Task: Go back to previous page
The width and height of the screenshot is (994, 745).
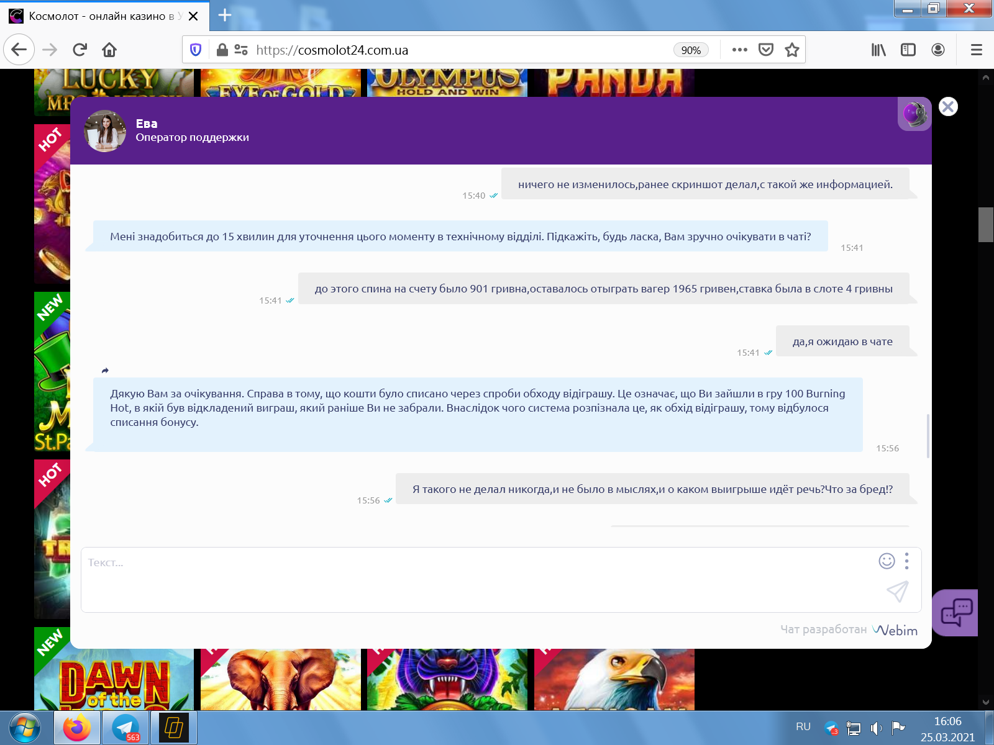Action: click(x=19, y=50)
